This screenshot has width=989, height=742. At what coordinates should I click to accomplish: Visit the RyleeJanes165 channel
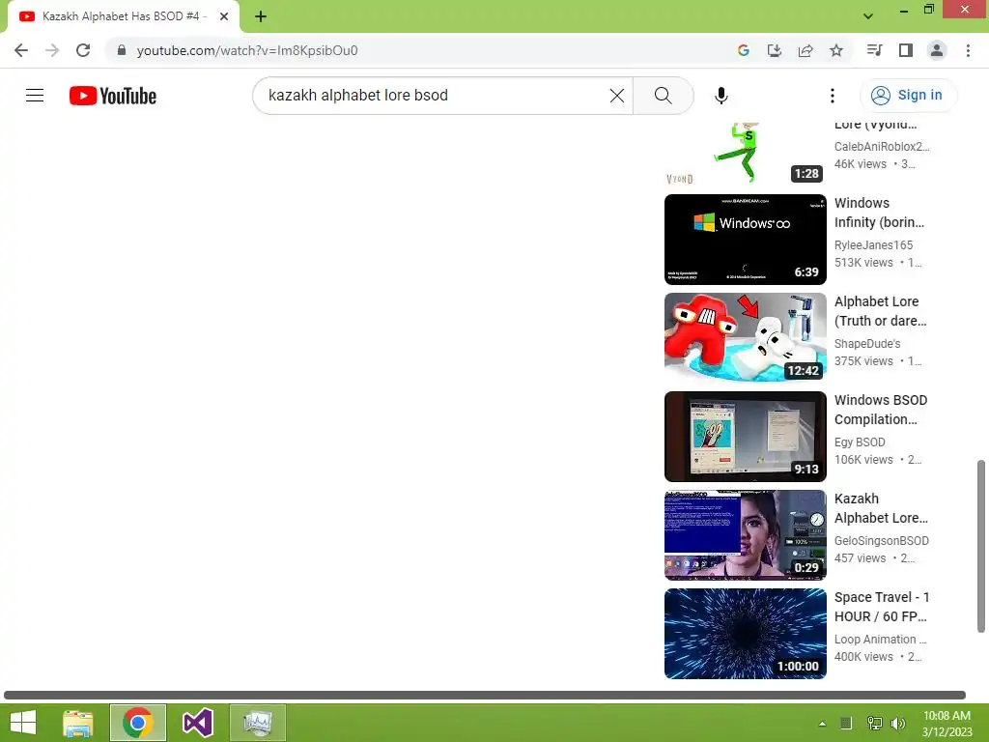[873, 244]
